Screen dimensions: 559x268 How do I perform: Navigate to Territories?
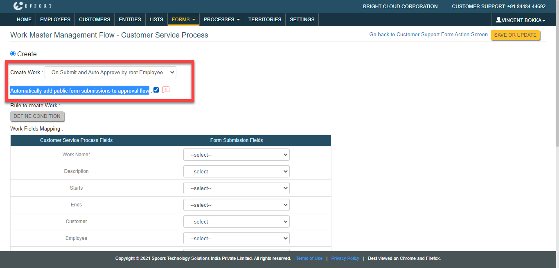(265, 20)
